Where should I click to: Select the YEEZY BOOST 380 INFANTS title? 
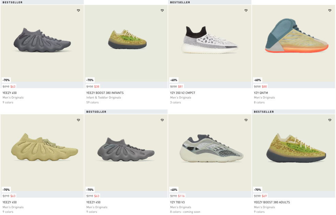pos(105,93)
